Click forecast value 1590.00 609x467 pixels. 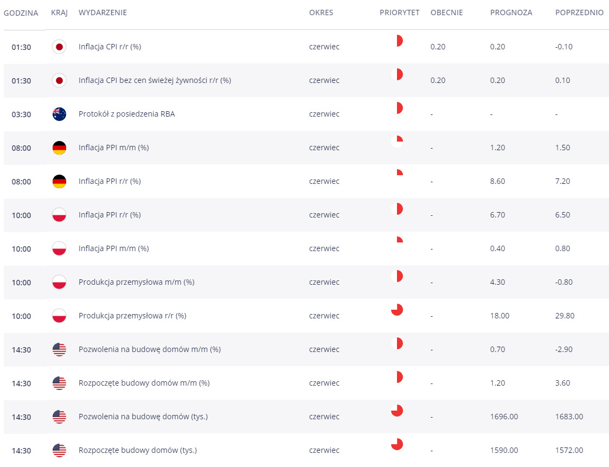pyautogui.click(x=504, y=450)
